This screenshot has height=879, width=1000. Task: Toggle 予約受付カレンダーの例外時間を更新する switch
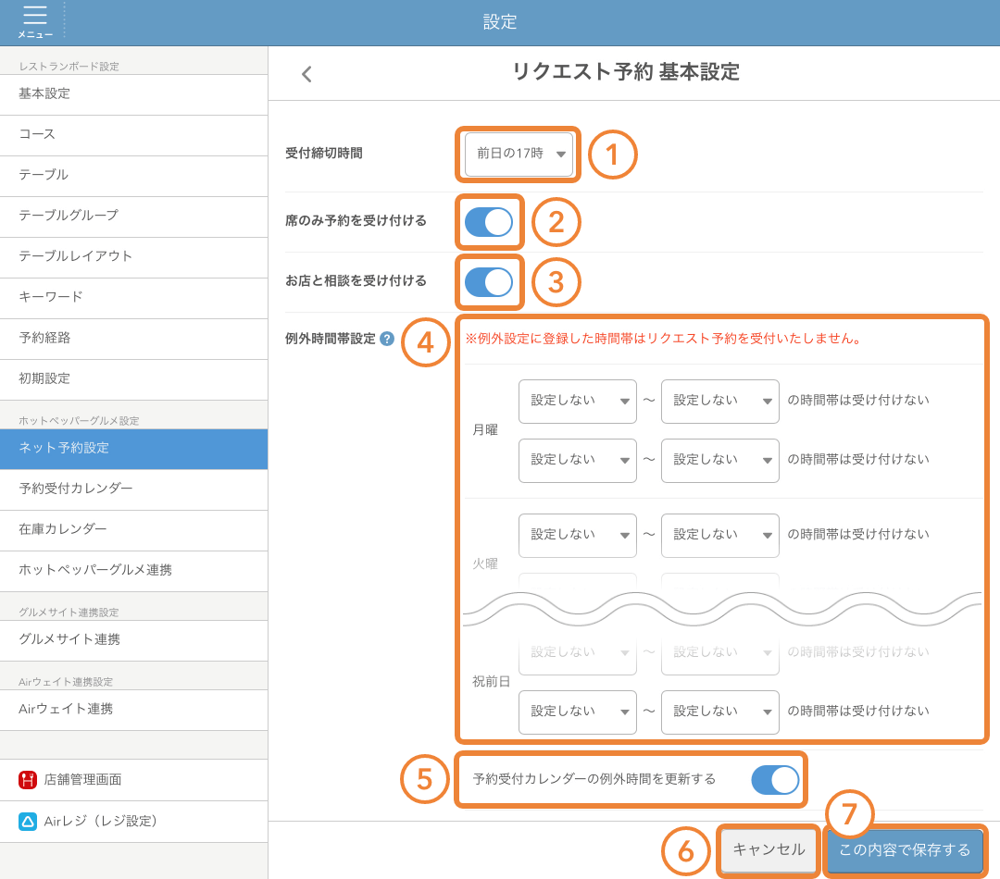[x=775, y=780]
